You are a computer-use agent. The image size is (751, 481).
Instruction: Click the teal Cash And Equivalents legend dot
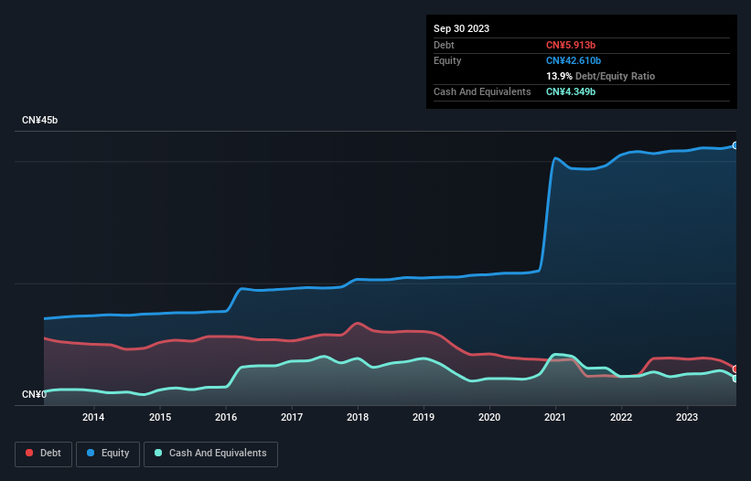click(158, 453)
